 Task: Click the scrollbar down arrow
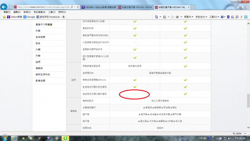(x=248, y=127)
